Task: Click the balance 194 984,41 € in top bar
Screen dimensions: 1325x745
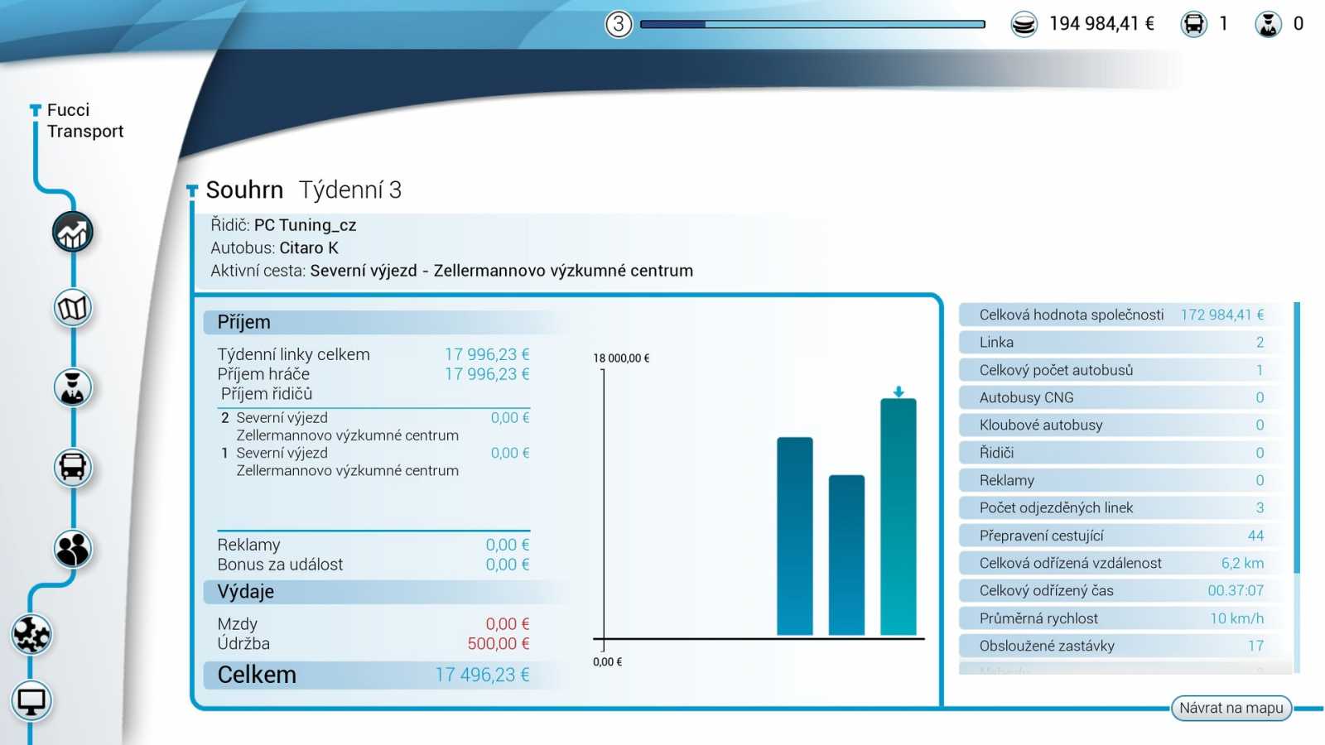Action: [x=1101, y=24]
